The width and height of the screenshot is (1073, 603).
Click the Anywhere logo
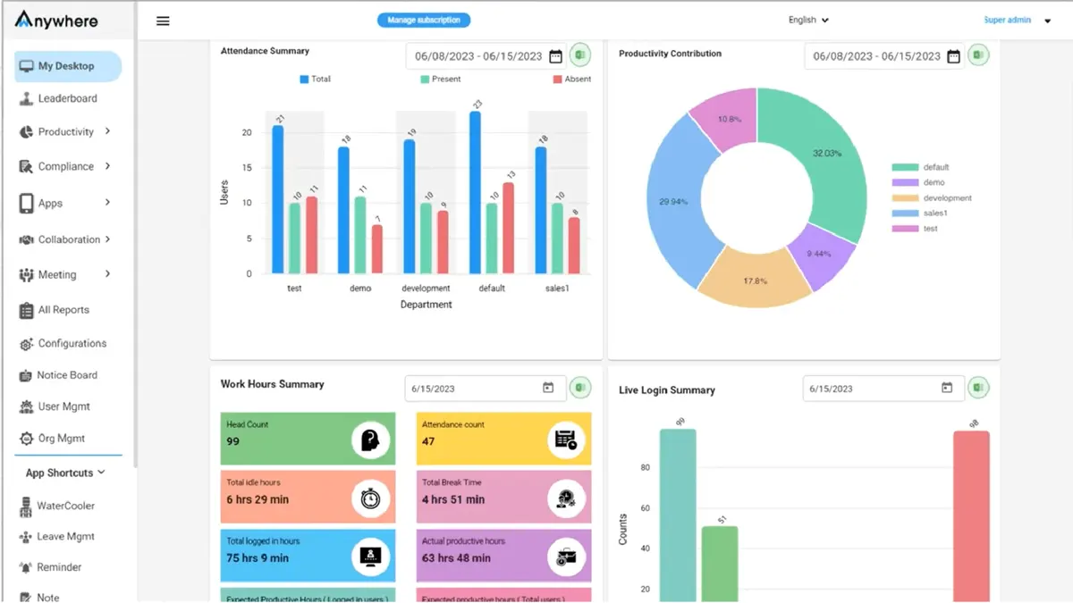click(57, 20)
